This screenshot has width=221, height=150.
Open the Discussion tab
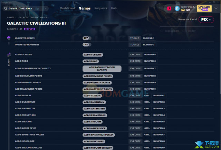[x=170, y=31]
